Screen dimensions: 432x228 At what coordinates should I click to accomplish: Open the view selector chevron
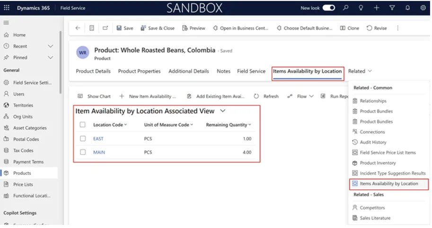tap(222, 111)
